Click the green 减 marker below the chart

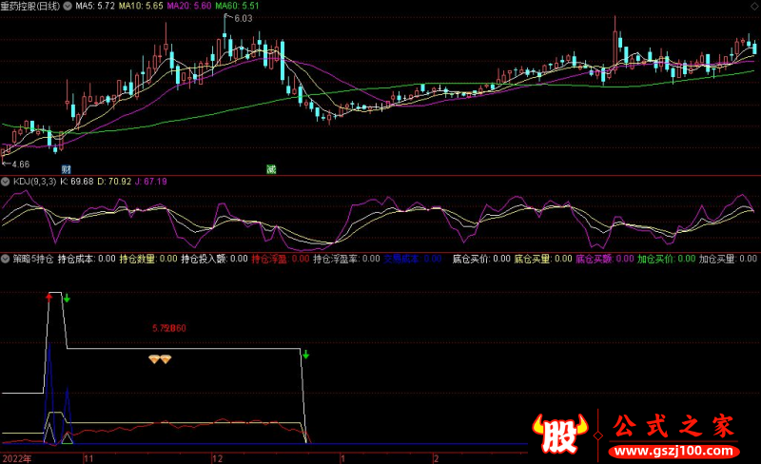(271, 169)
